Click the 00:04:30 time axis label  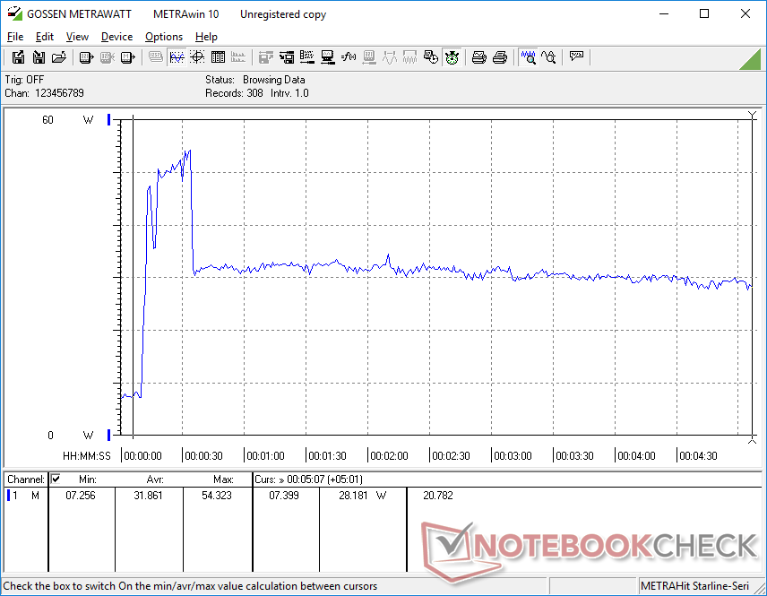click(698, 455)
